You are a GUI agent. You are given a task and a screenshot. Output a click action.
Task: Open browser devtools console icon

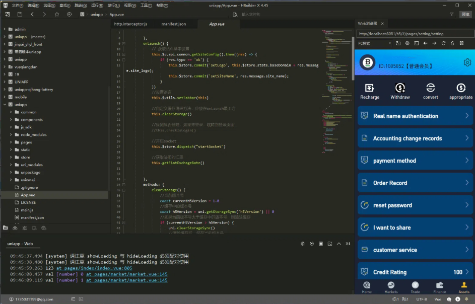tap(417, 43)
